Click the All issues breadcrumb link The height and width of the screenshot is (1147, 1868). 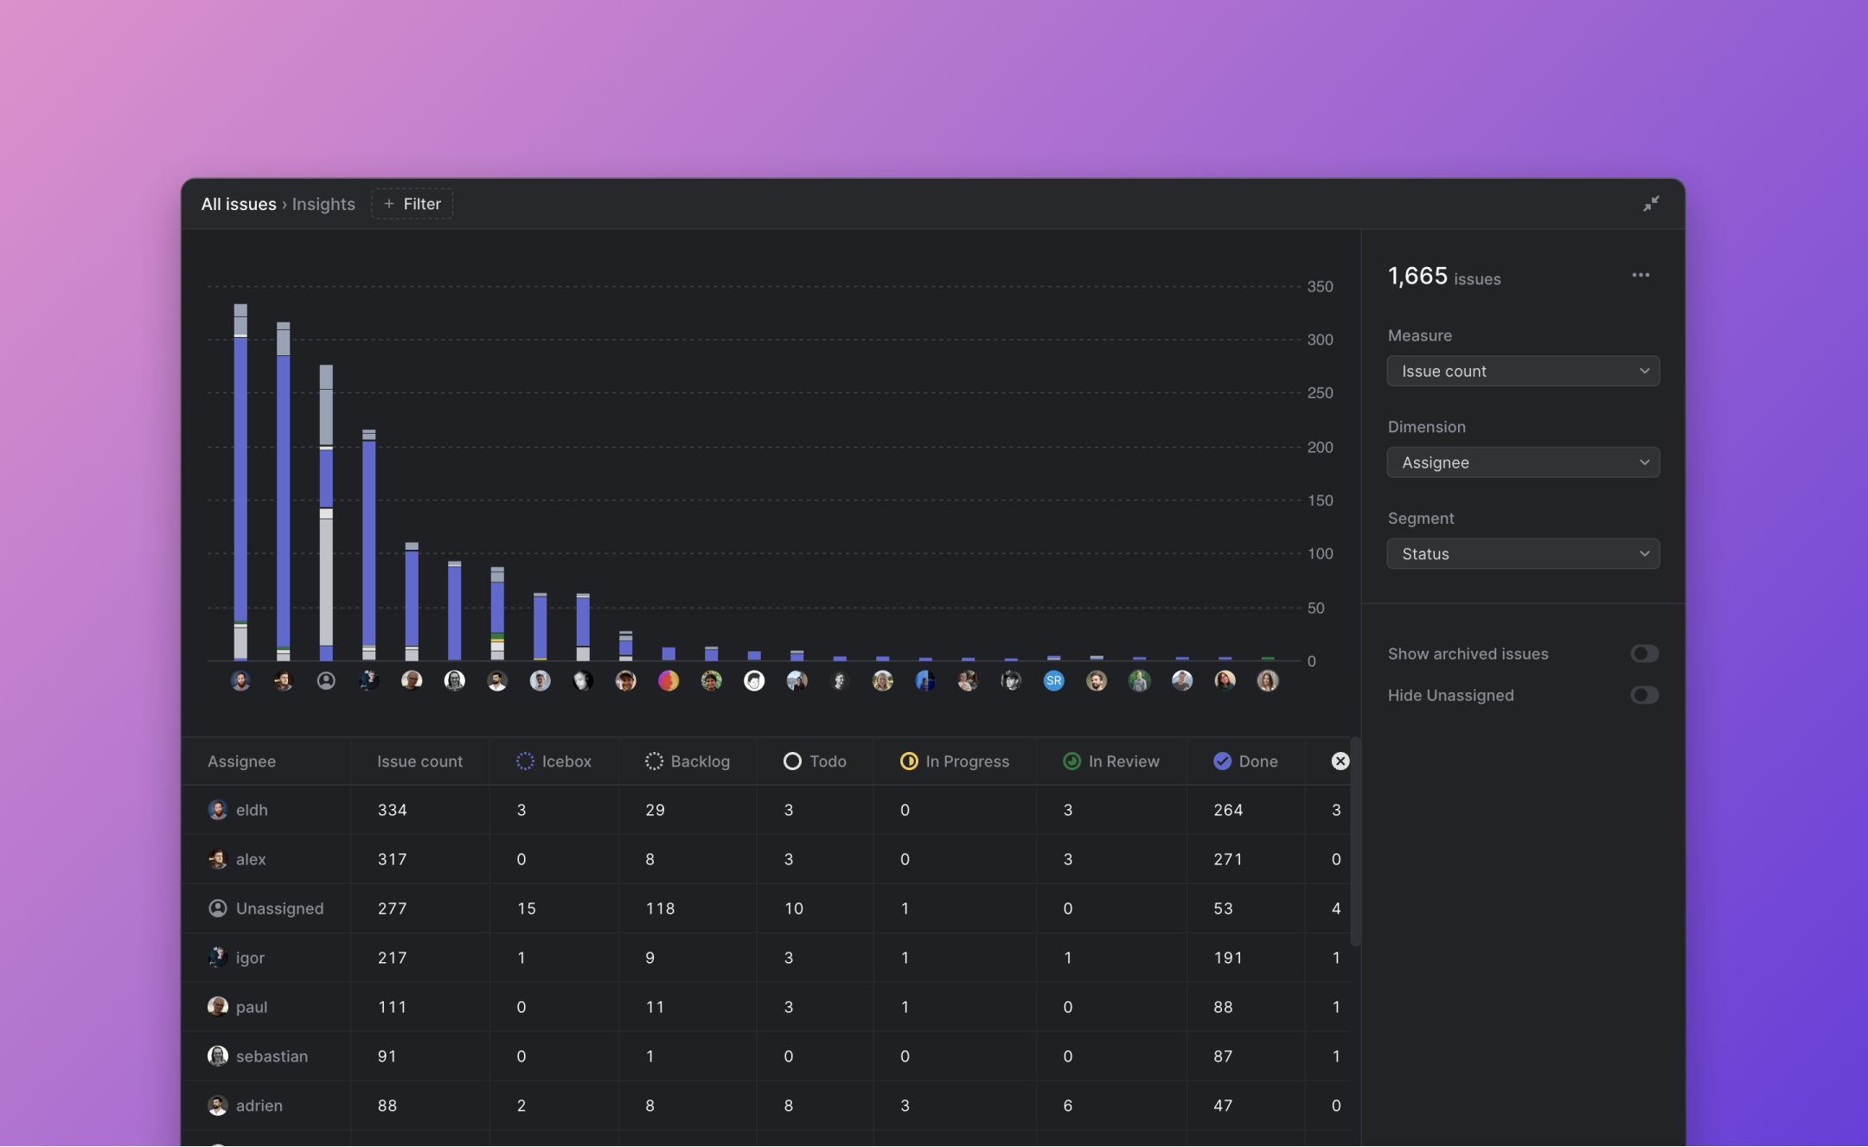238,203
